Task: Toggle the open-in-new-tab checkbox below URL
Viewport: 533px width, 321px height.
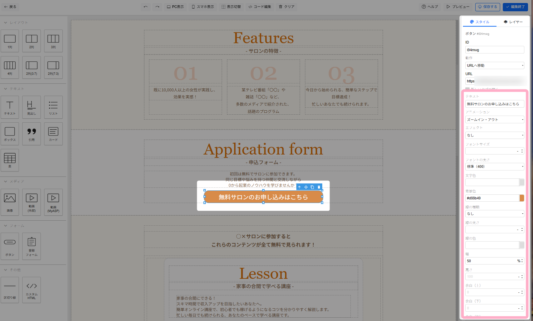Action: click(467, 89)
